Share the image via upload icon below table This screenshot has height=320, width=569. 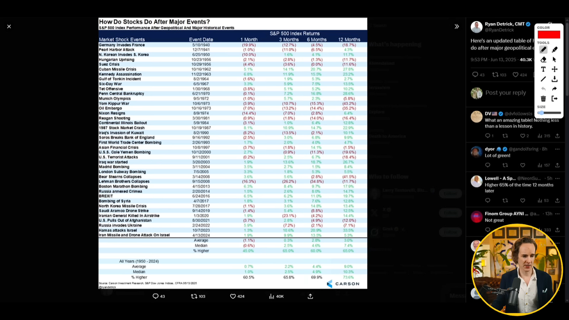[310, 296]
